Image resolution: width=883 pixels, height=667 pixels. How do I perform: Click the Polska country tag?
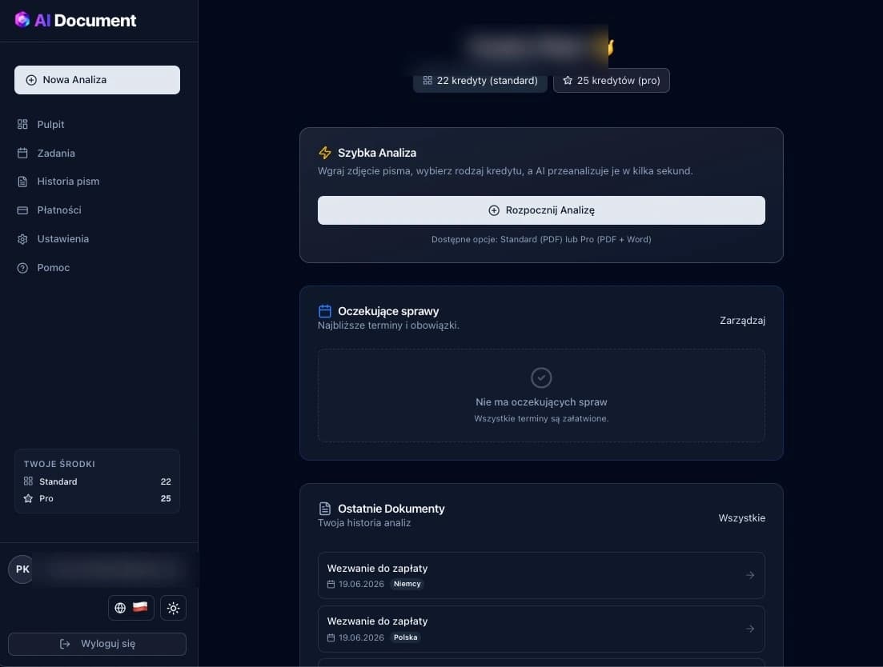click(405, 637)
